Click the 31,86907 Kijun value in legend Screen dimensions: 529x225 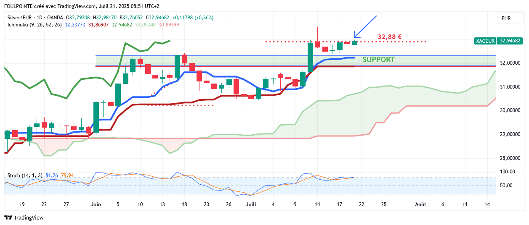(98, 25)
